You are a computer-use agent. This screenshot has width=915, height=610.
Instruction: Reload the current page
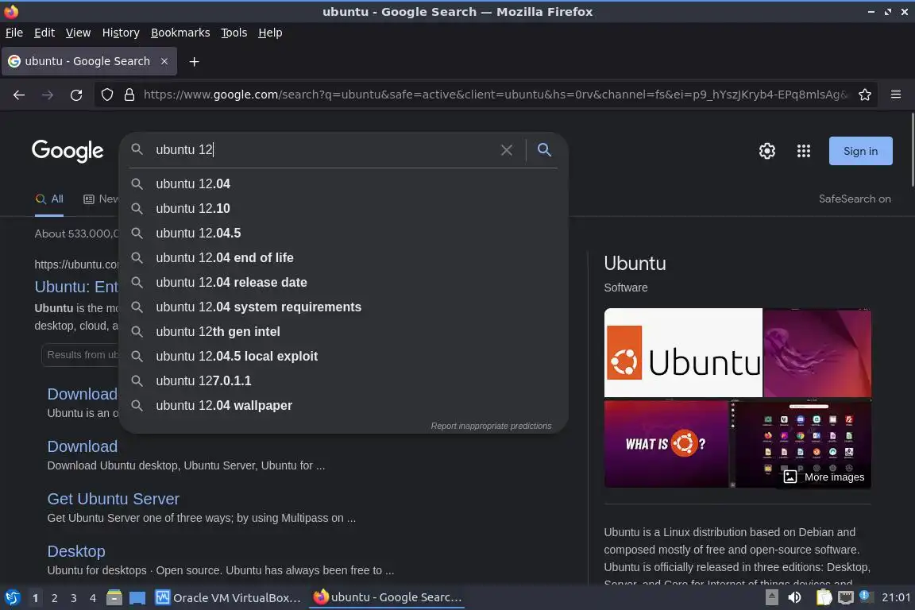[76, 95]
